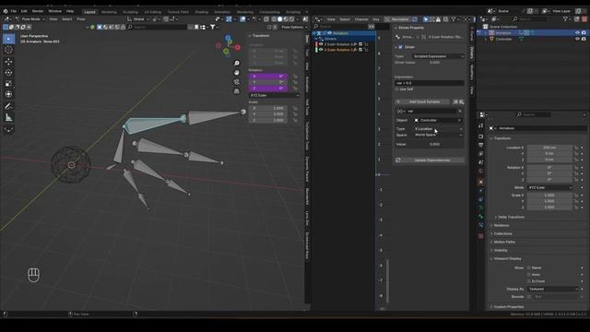The width and height of the screenshot is (590, 332).
Task: Click the Add Input Variable button
Action: point(422,102)
